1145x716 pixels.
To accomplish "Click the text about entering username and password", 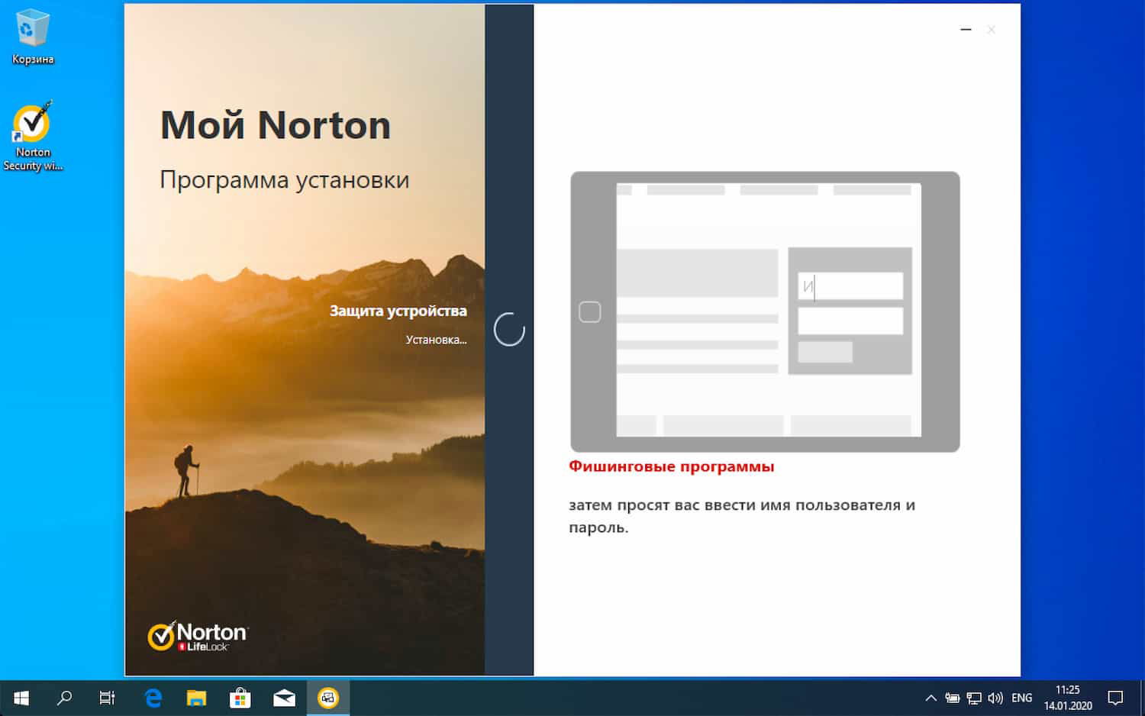I will click(742, 516).
